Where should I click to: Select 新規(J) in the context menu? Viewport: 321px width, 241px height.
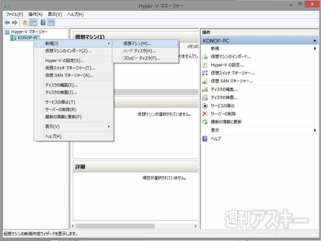pos(74,44)
